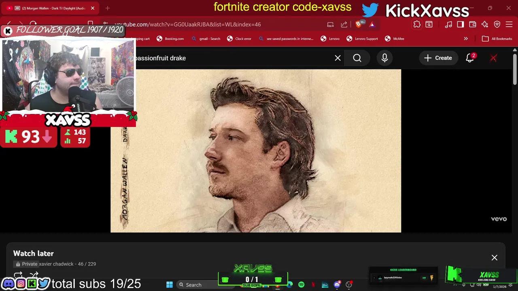Click the xavier chadwick playlist owner name
This screenshot has width=518, height=291.
(56, 264)
